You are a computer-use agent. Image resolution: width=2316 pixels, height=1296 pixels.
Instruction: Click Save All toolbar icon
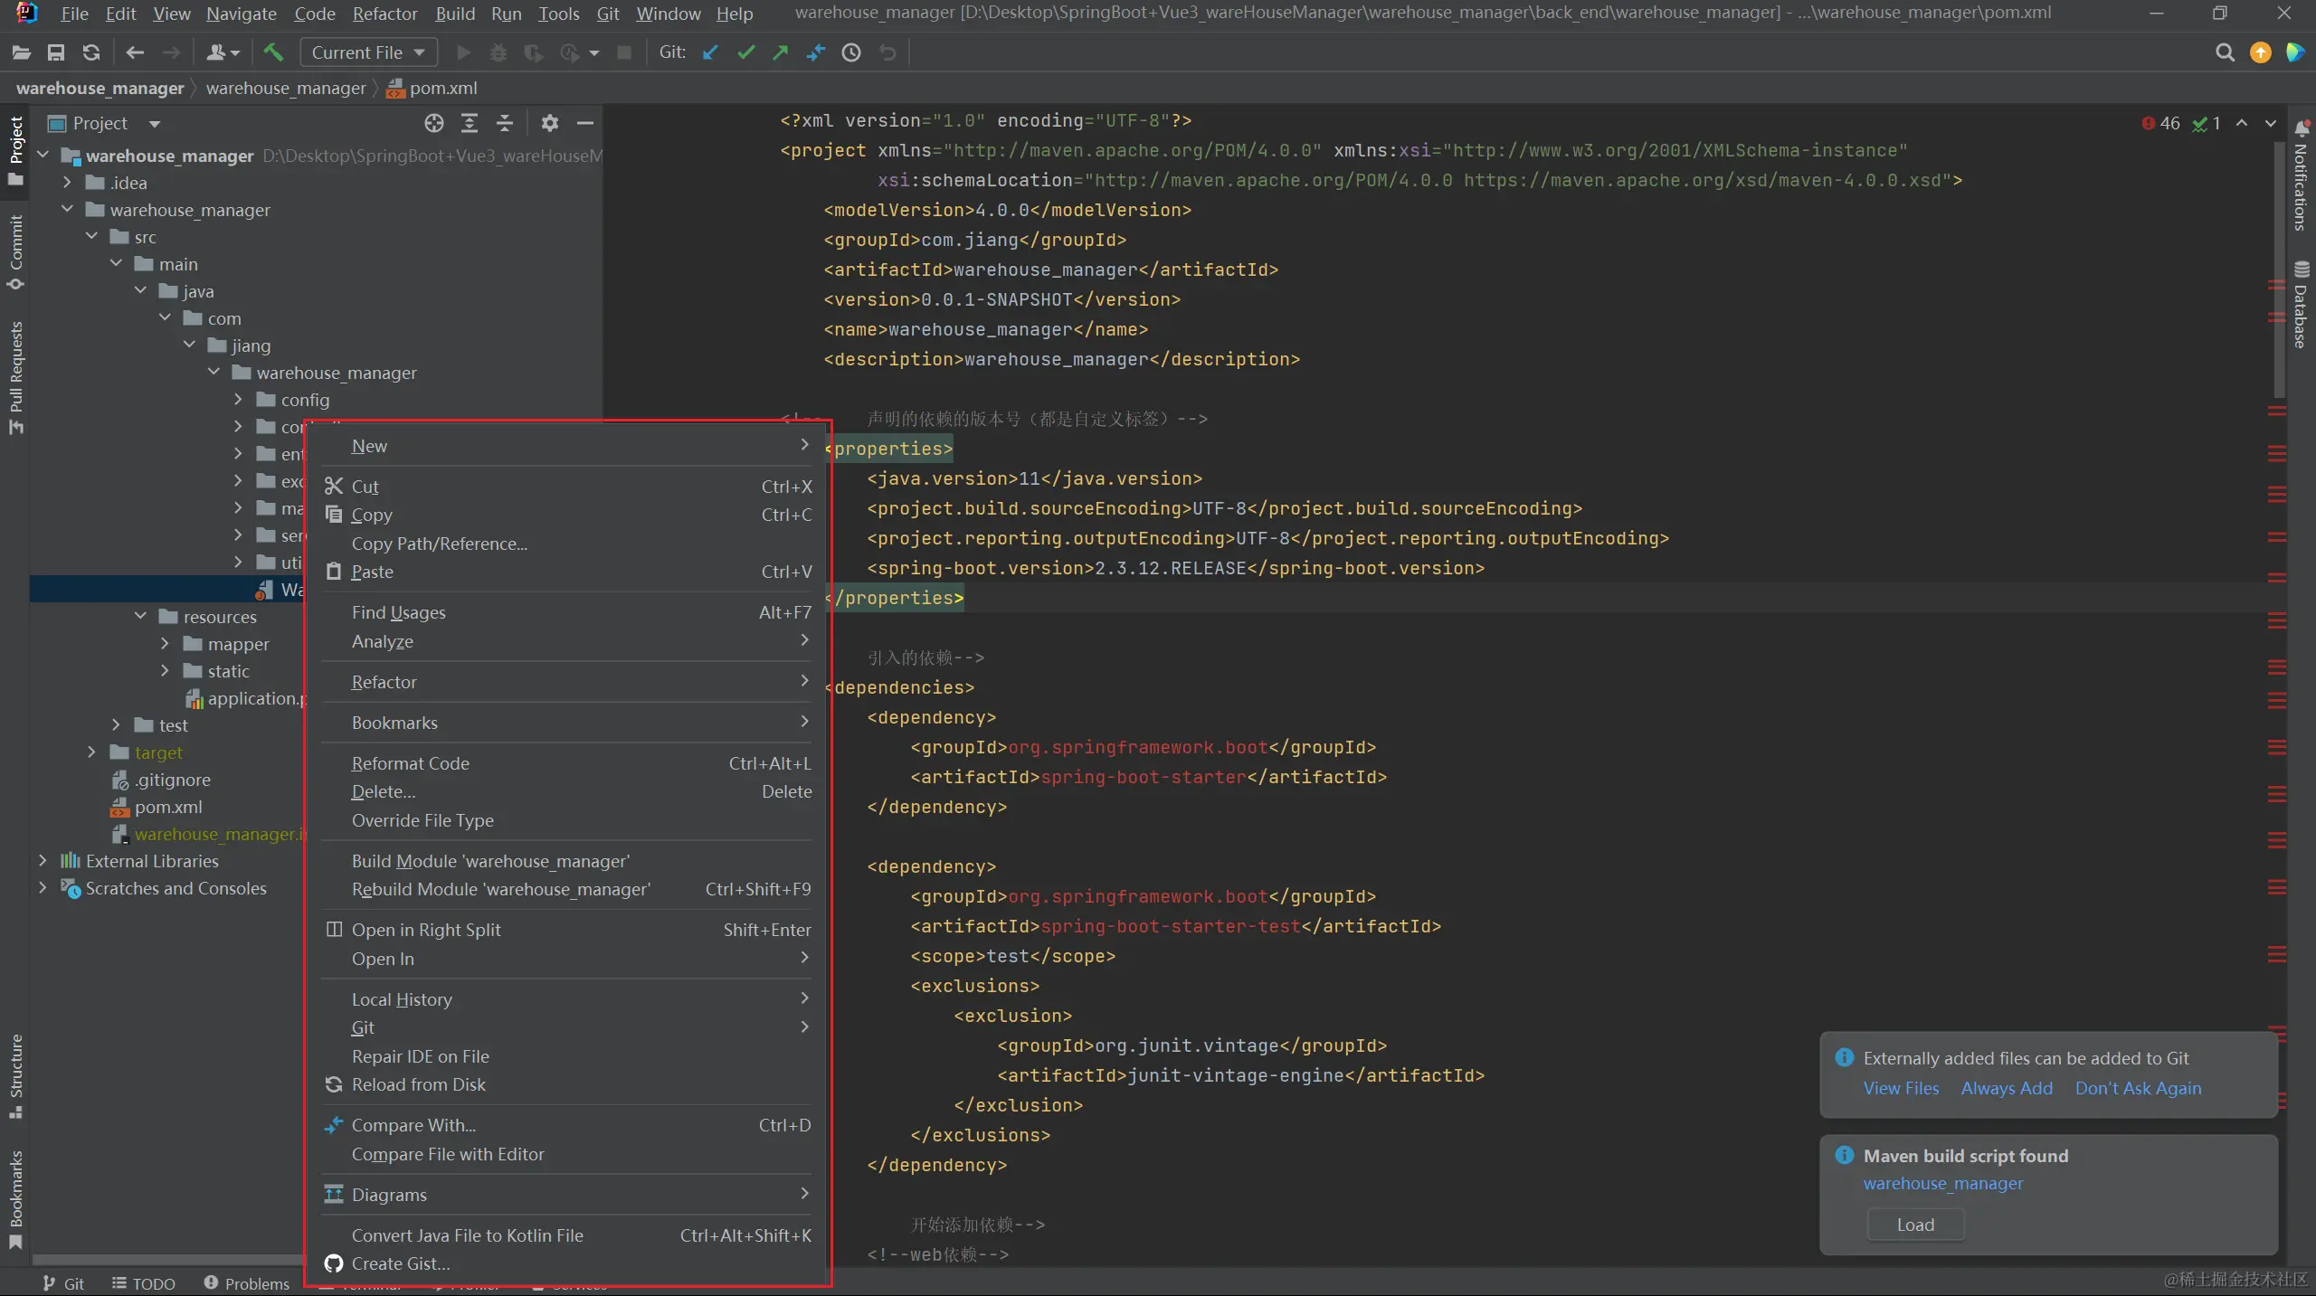pyautogui.click(x=56, y=52)
